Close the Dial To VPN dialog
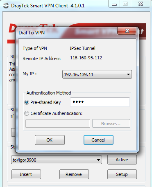 [127, 31]
